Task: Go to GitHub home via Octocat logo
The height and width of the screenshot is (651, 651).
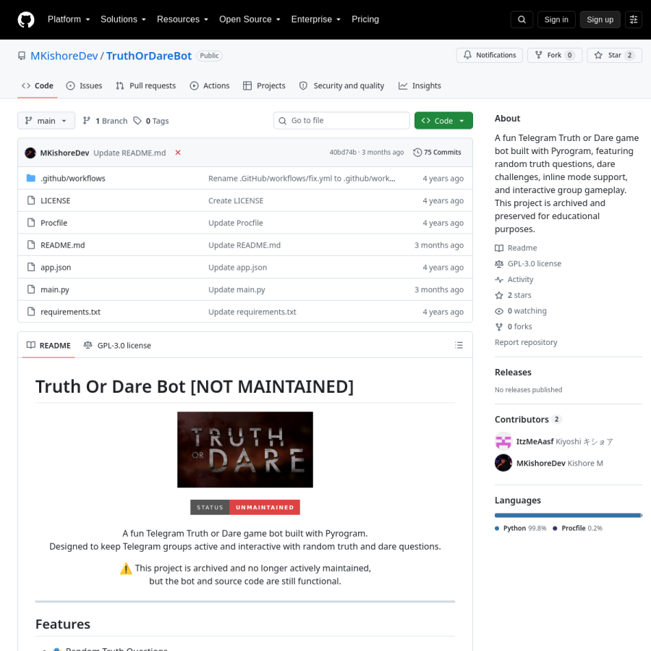Action: pos(26,20)
